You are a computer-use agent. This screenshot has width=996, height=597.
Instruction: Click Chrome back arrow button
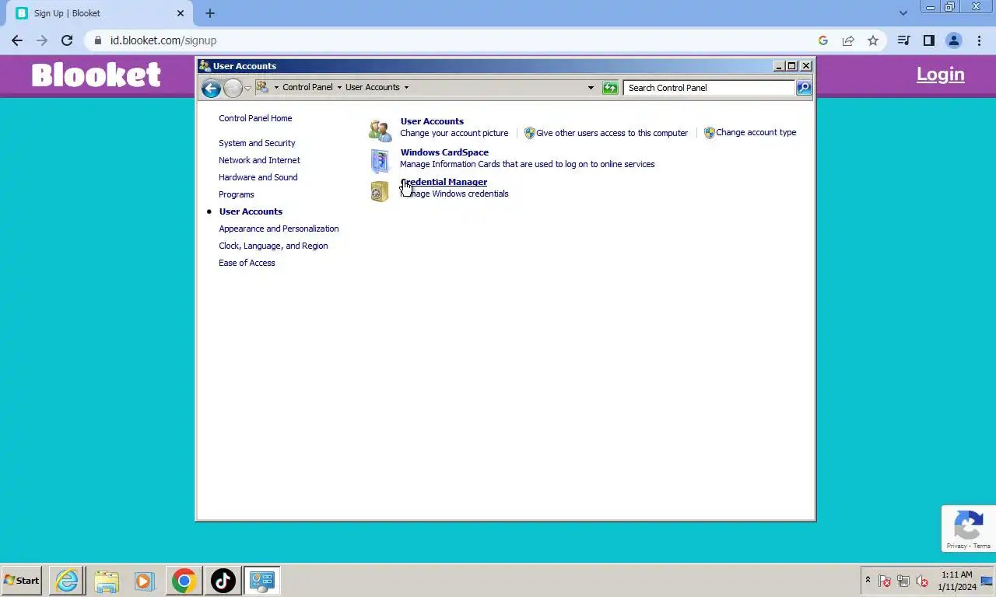click(x=17, y=40)
